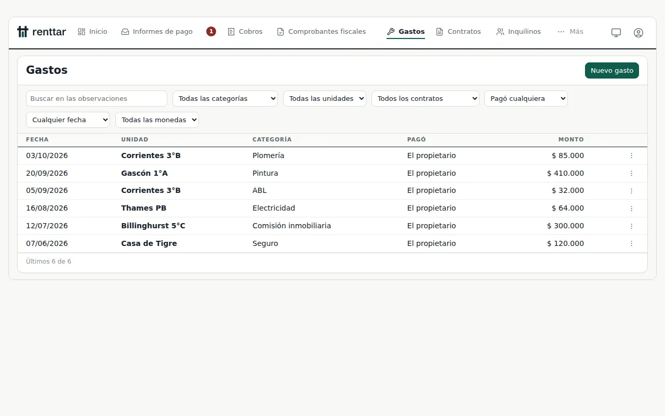Image resolution: width=665 pixels, height=416 pixels.
Task: Select Billinghurst 5°C unit
Action: (153, 226)
